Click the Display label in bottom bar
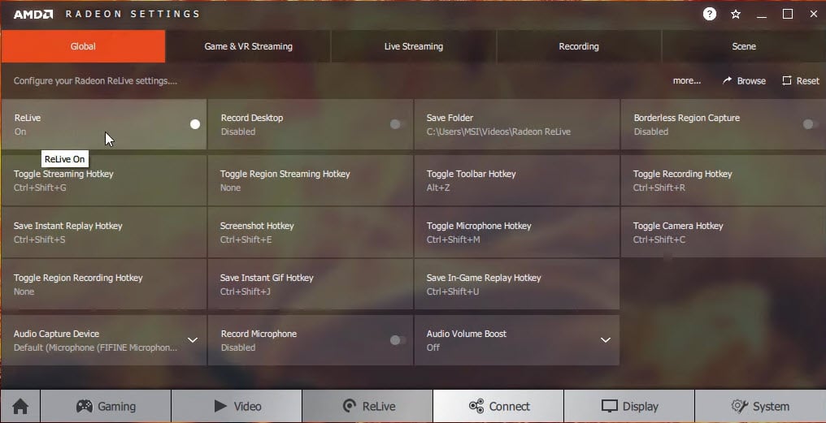 pyautogui.click(x=641, y=407)
